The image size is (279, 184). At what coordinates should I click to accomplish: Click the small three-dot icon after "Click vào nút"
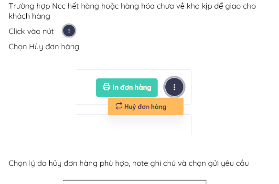point(69,31)
